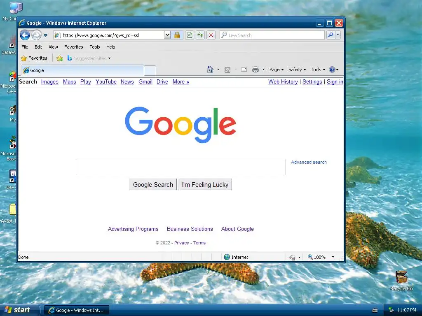Open the Edit menu

[x=38, y=47]
